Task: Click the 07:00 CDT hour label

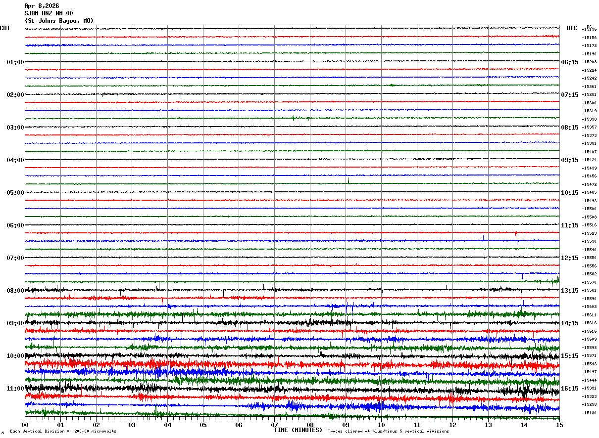Action: click(x=15, y=258)
